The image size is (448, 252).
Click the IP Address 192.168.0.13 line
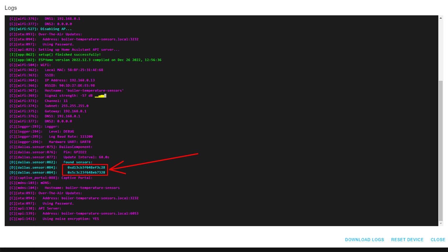pos(69,80)
